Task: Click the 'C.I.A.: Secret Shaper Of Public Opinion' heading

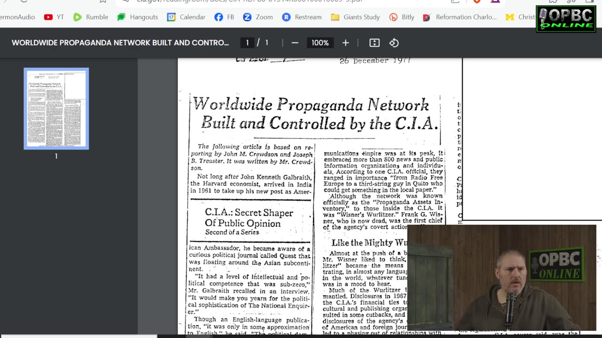Action: (x=249, y=218)
